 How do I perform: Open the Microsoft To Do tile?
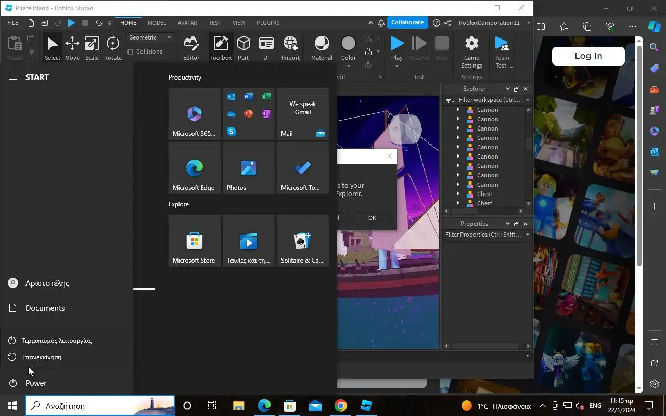pos(302,168)
